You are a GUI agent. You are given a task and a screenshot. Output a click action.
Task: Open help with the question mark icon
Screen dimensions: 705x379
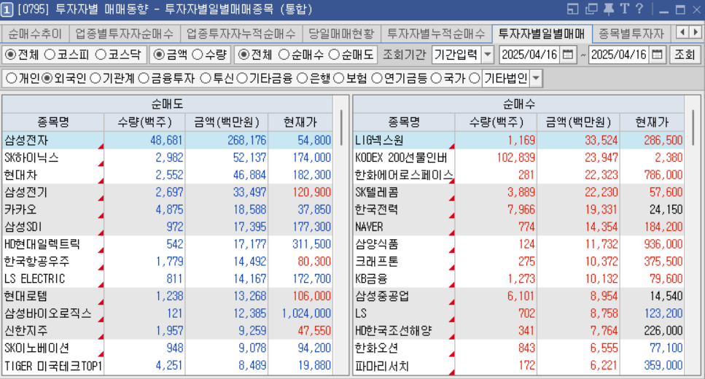coord(639,9)
